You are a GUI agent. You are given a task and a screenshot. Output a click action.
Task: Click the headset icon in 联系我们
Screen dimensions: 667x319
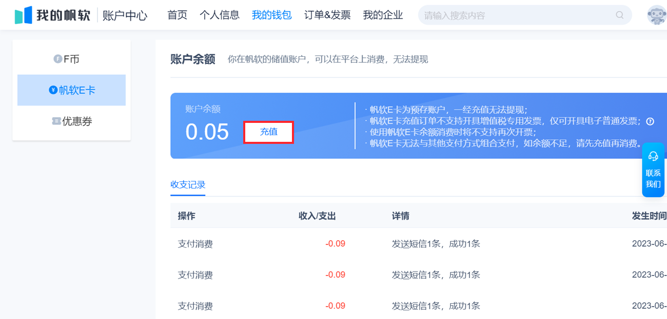[x=653, y=156]
